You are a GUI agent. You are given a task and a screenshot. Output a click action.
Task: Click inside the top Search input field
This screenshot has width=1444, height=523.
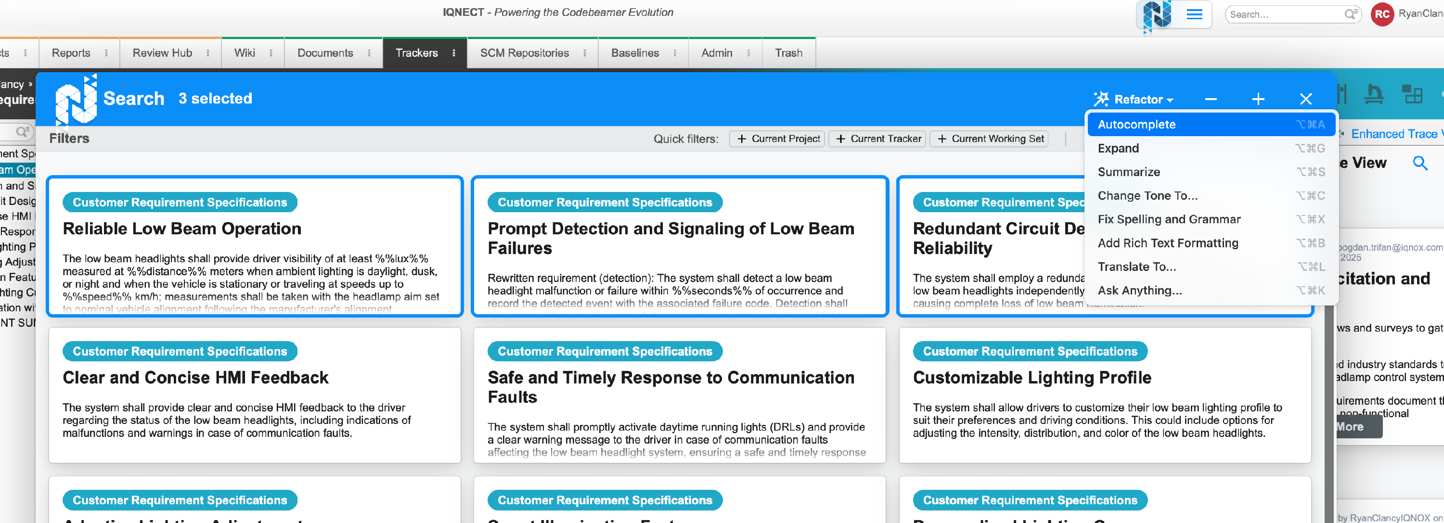(1284, 14)
